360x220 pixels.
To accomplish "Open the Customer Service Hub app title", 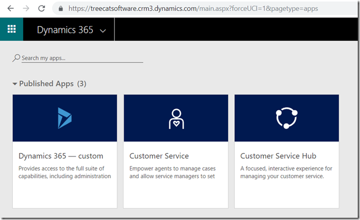I will 278,156.
